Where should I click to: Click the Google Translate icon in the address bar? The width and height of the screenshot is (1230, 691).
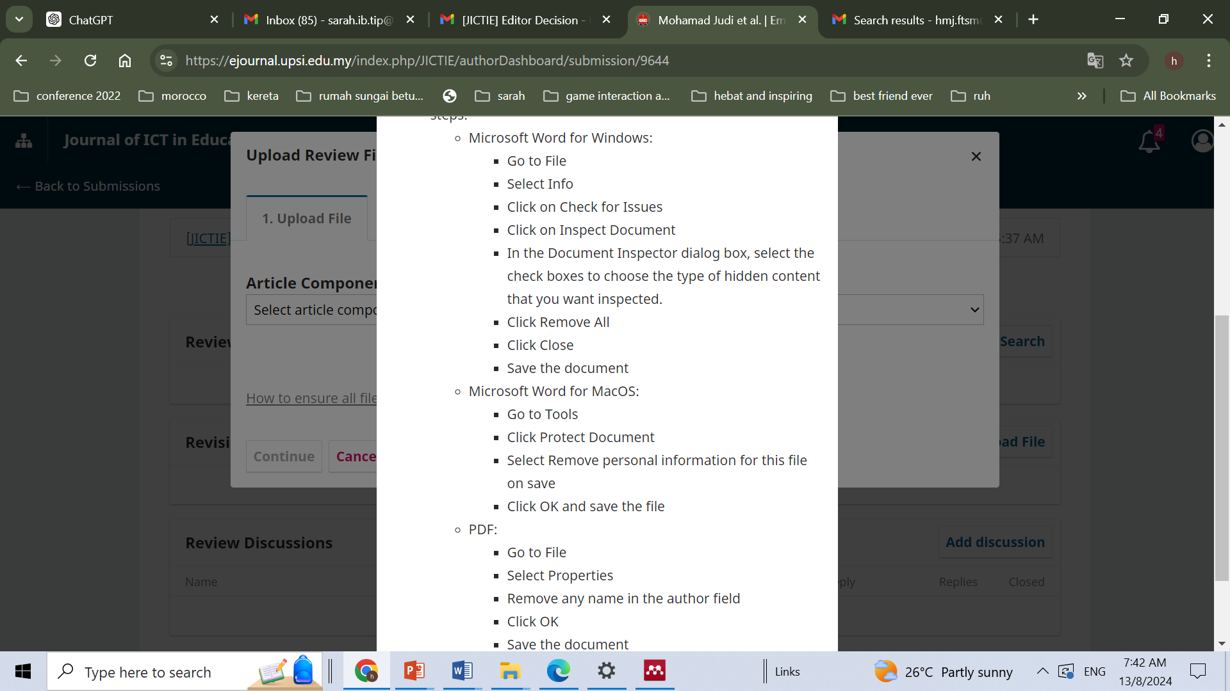click(1095, 61)
